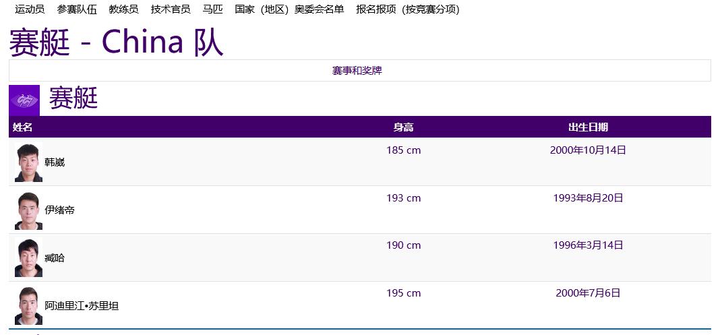Click athlete photo of 伊绪帝
The width and height of the screenshot is (724, 335).
pyautogui.click(x=28, y=210)
